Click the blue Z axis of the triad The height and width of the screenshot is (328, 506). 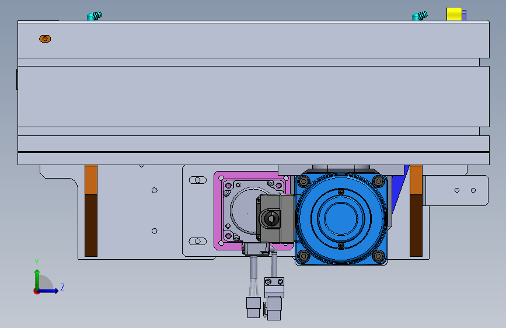(48, 291)
